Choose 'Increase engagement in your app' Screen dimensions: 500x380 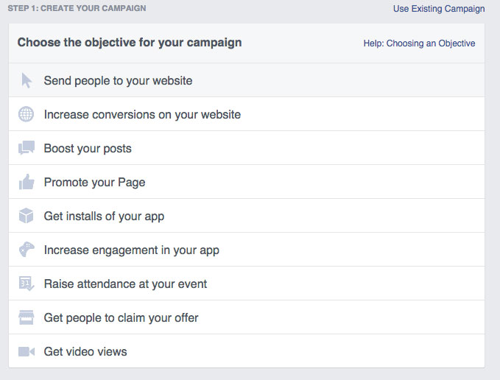(247, 250)
